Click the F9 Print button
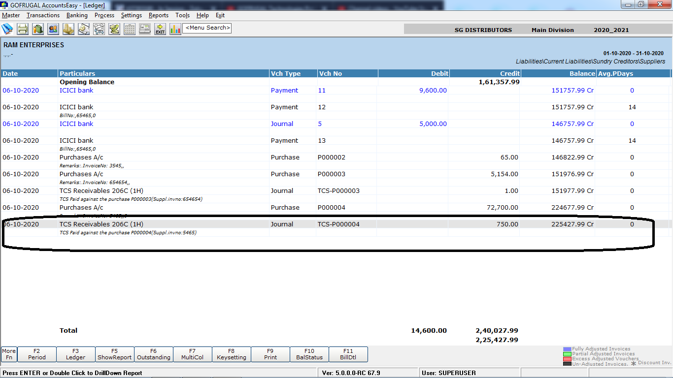 click(270, 354)
